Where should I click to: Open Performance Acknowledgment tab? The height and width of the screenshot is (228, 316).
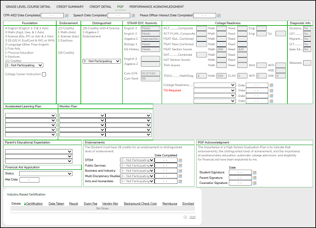(x=156, y=7)
